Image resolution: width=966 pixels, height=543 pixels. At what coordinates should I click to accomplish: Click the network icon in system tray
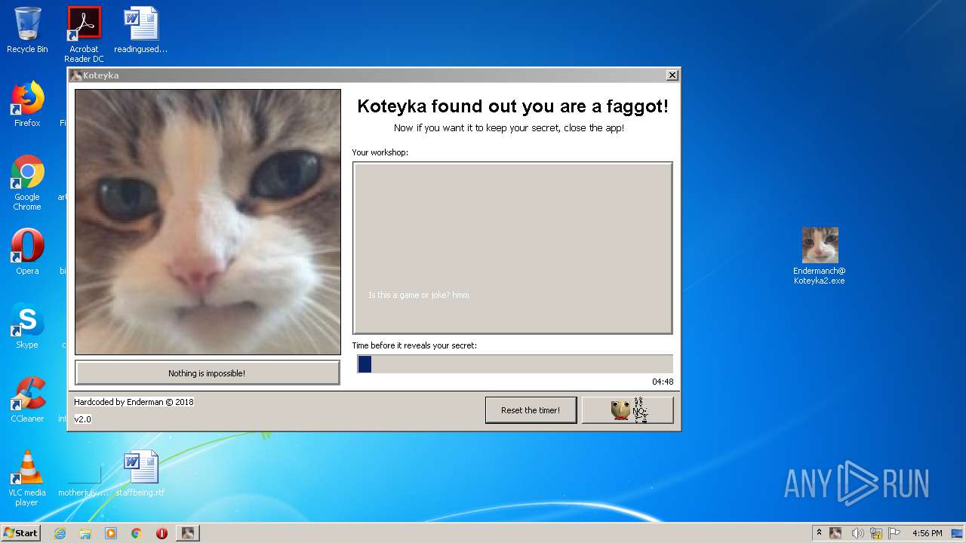coord(876,533)
